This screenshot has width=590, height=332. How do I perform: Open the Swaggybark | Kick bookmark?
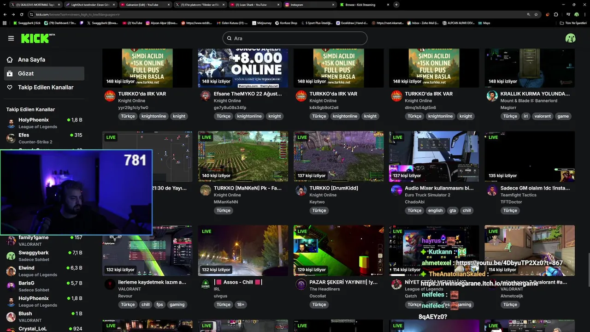(x=27, y=23)
